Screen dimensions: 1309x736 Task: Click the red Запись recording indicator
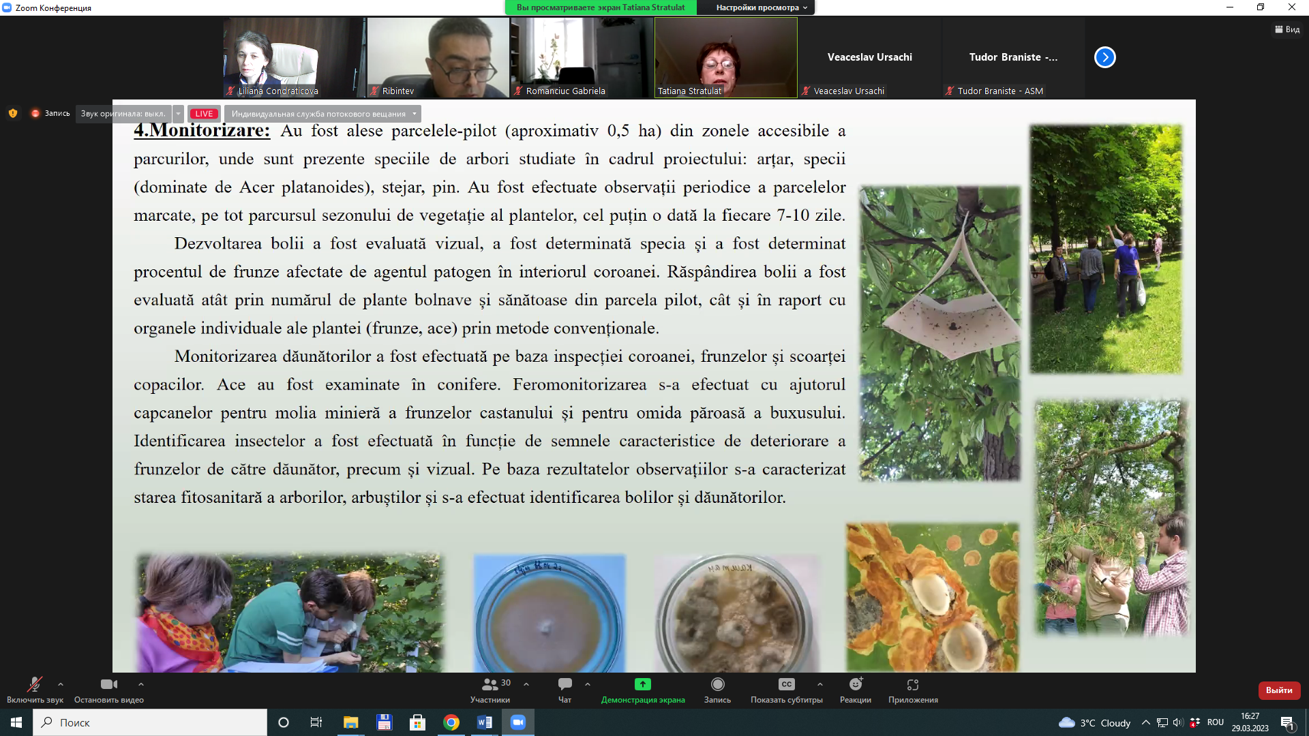50,113
